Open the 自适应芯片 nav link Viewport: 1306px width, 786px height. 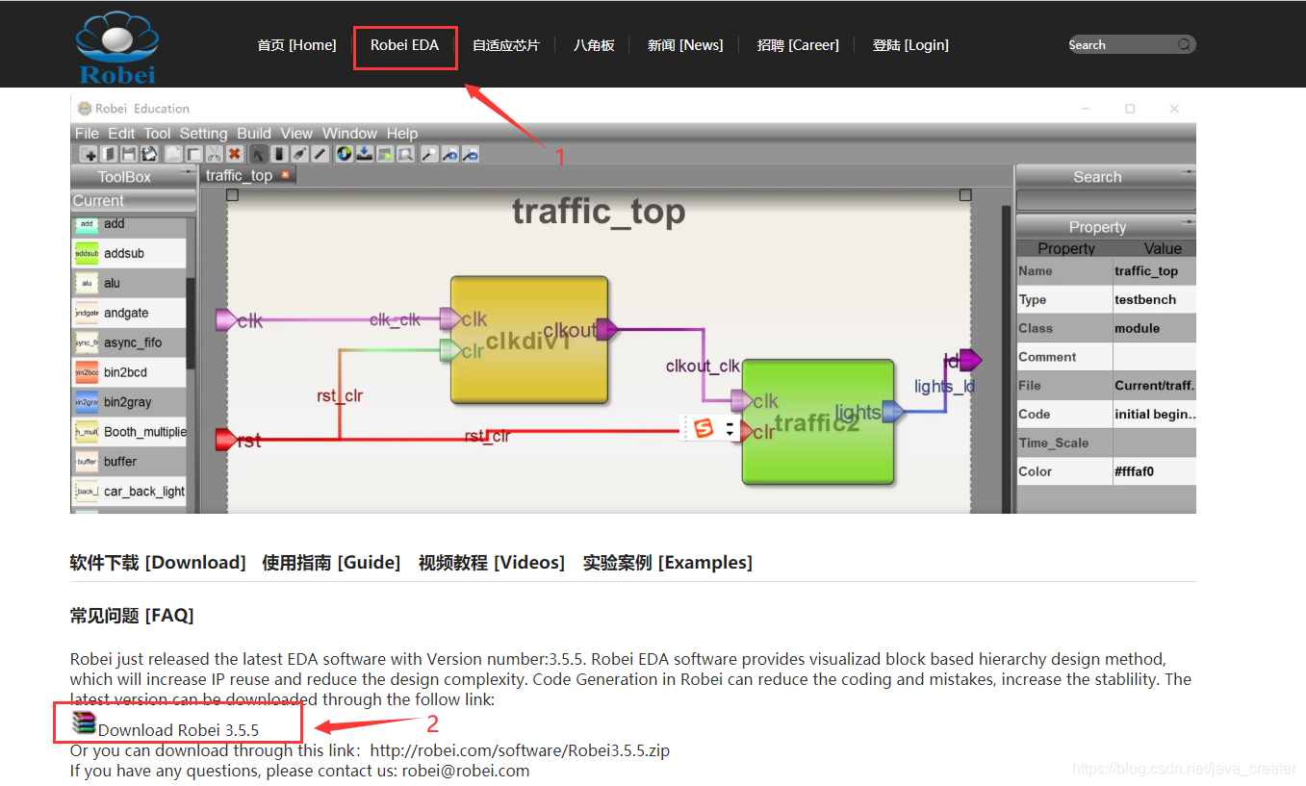click(506, 45)
